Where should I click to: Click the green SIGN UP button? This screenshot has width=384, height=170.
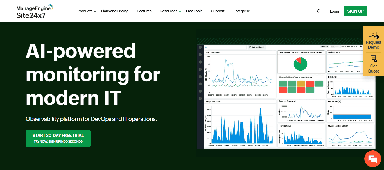click(x=355, y=11)
